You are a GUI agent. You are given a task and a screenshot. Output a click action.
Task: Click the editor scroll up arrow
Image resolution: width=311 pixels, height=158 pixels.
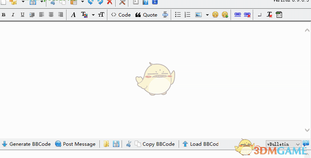(307, 30)
